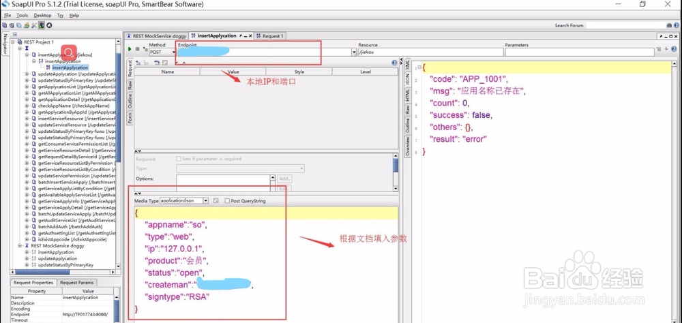682x323 pixels.
Task: Open the Tools menu
Action: [23, 15]
